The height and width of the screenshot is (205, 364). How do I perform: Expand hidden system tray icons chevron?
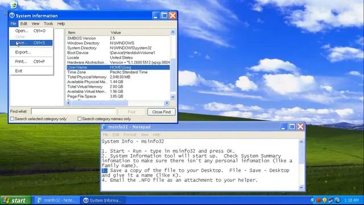[x=313, y=200]
